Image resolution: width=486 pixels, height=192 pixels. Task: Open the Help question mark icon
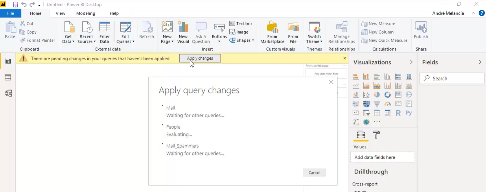tap(482, 13)
